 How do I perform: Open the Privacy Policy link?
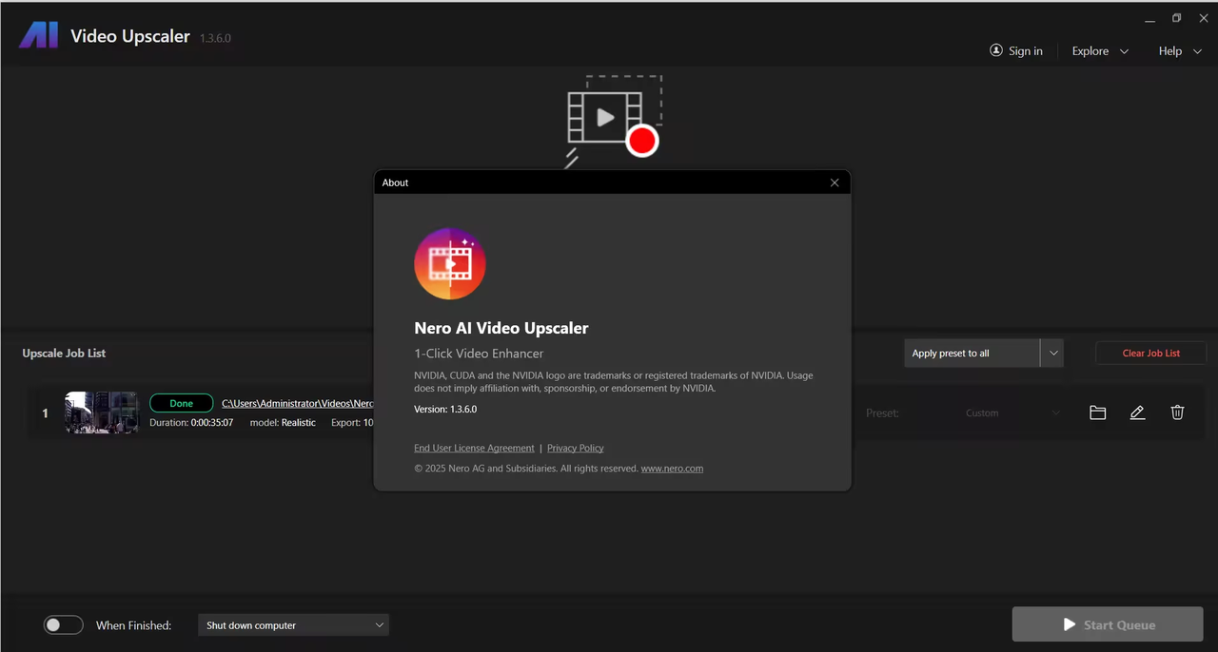coord(576,448)
